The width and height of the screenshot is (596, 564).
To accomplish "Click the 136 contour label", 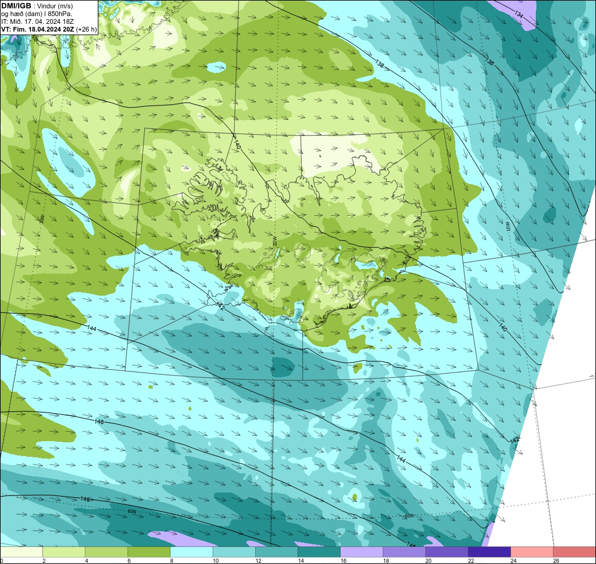I will tap(489, 61).
